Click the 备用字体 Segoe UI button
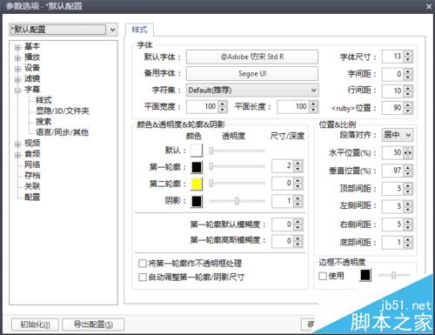The height and width of the screenshot is (335, 435). (x=252, y=74)
